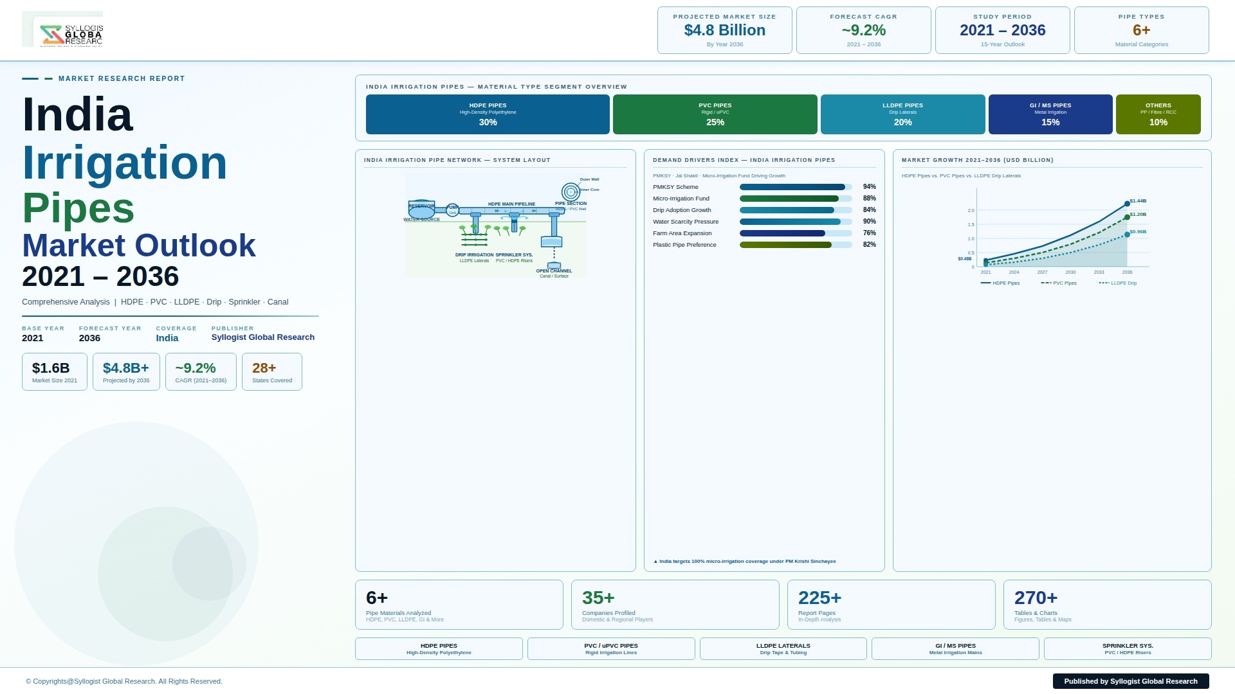Viewport: 1235px width, 694px height.
Task: Select the HDPE Pipes 30% segment block
Action: 488,114
